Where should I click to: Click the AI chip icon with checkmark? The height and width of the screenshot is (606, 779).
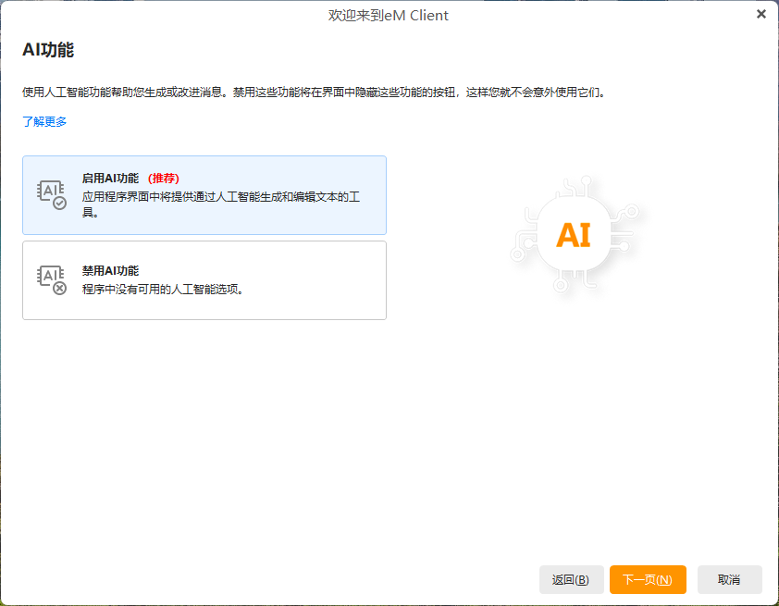tap(52, 194)
